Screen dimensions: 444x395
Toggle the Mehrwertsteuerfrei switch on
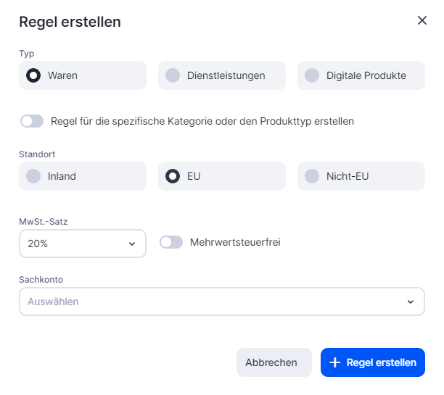click(171, 242)
